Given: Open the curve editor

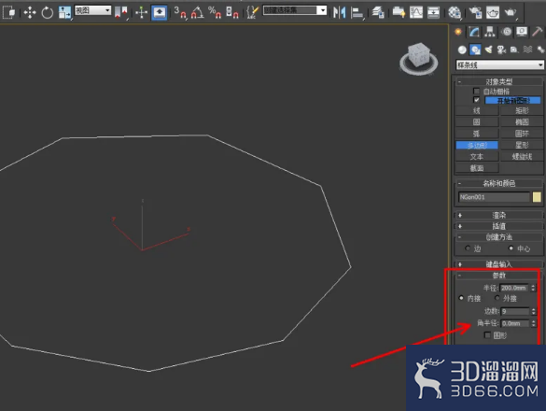Looking at the screenshot, I should (x=415, y=12).
